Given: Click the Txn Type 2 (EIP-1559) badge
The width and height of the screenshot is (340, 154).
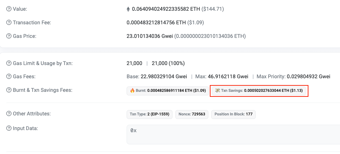Looking at the screenshot, I should pyautogui.click(x=150, y=114).
